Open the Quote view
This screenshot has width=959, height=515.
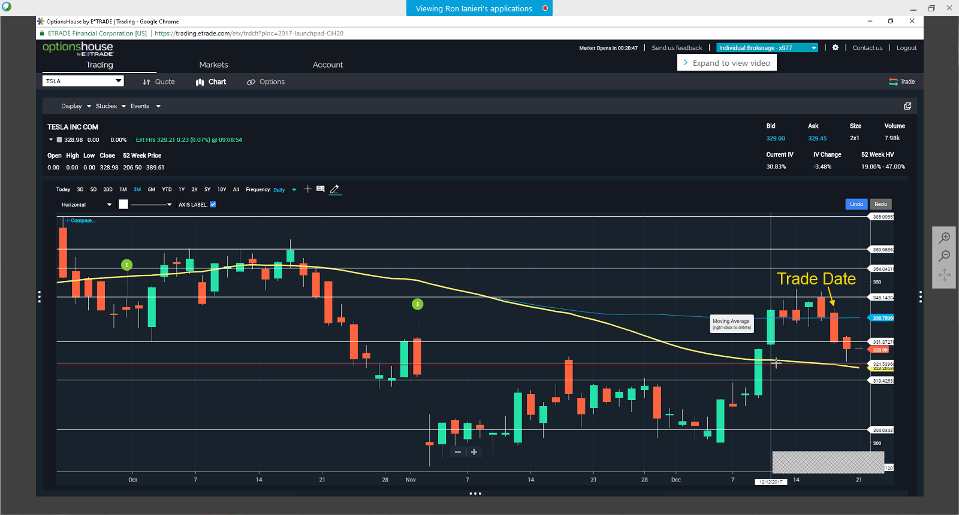(159, 82)
